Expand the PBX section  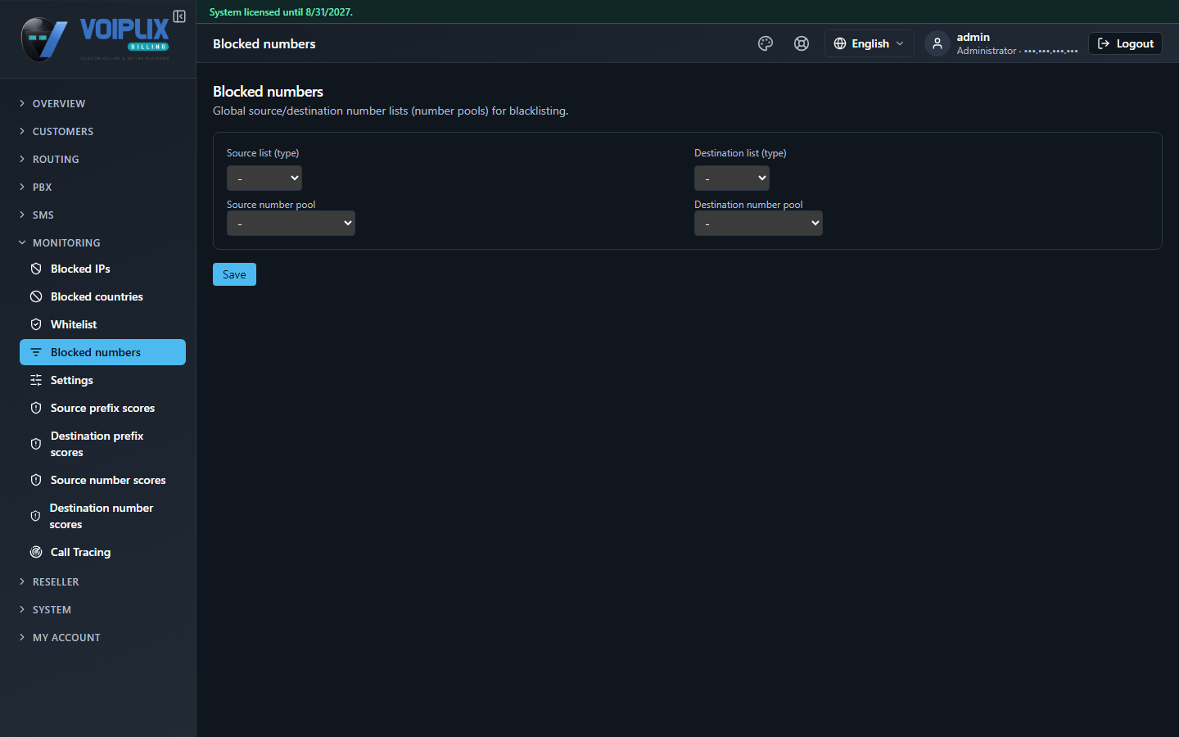98,187
